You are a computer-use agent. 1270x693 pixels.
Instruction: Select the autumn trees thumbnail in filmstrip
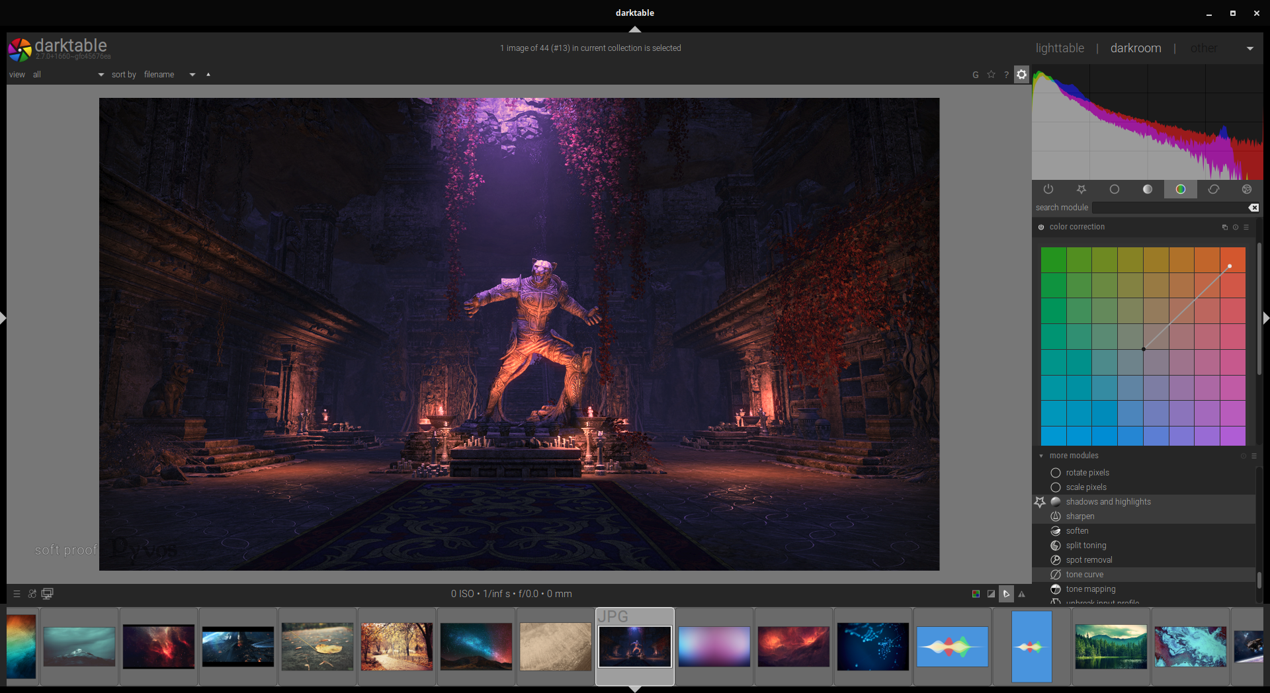pyautogui.click(x=397, y=647)
